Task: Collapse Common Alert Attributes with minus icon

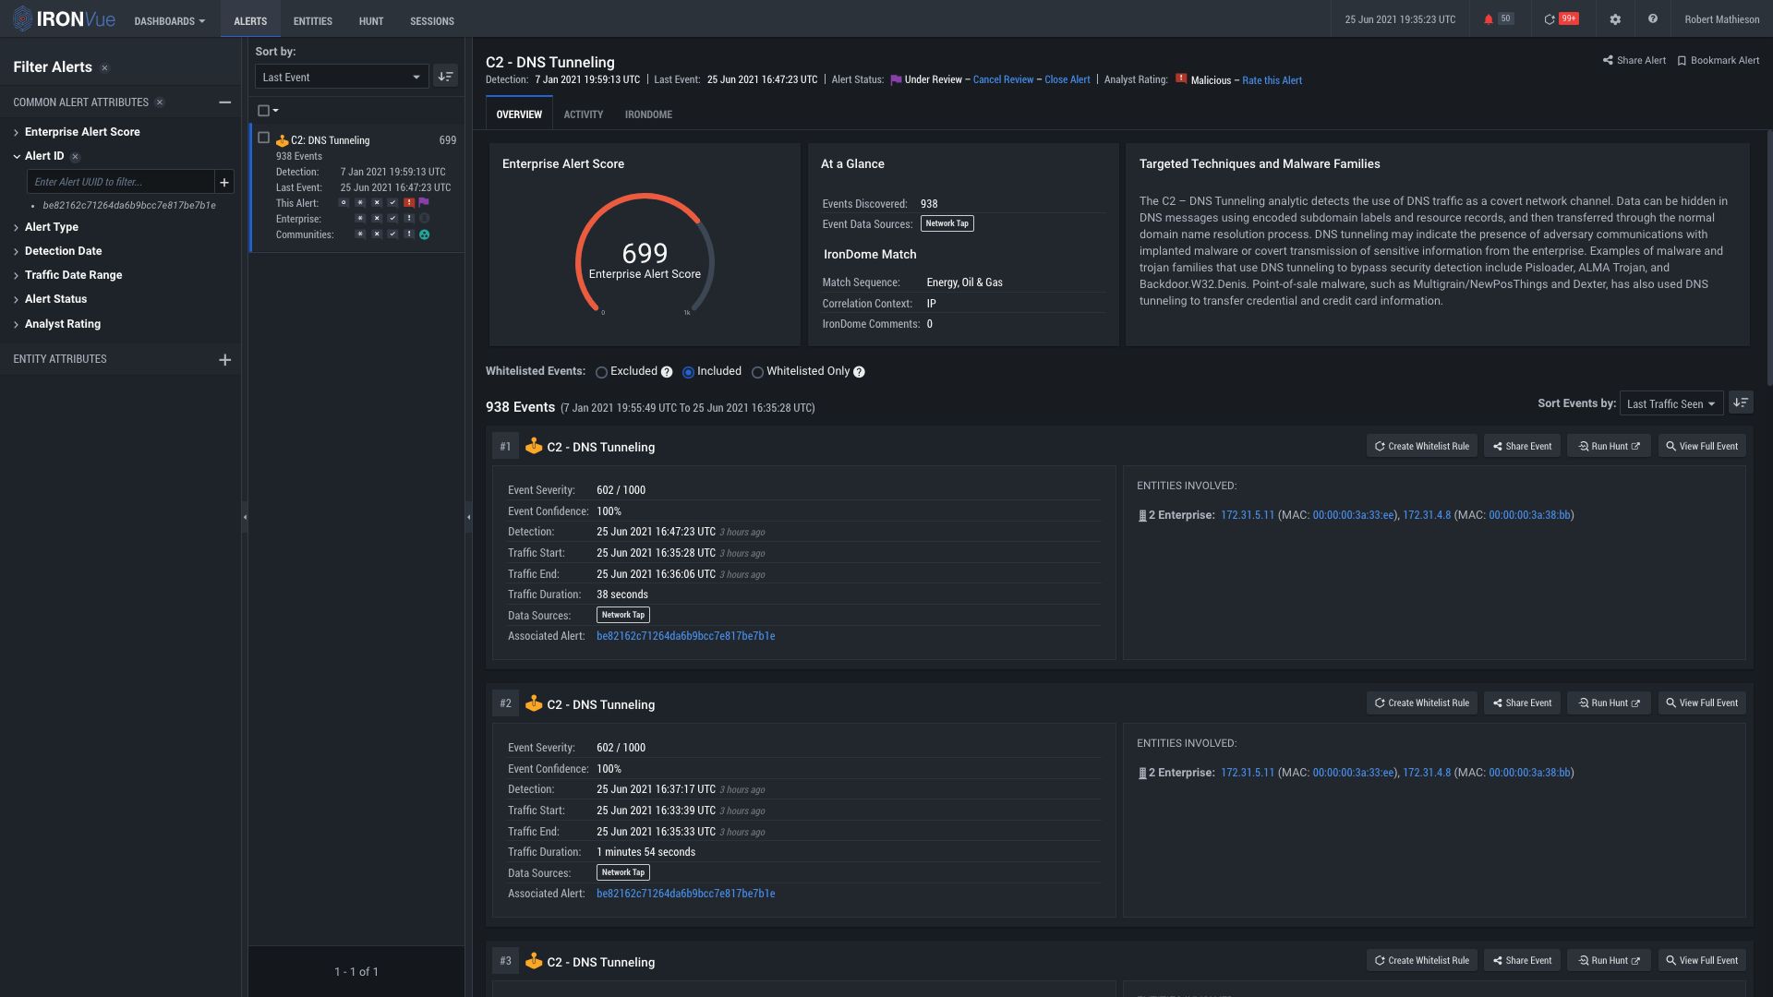Action: 224,102
